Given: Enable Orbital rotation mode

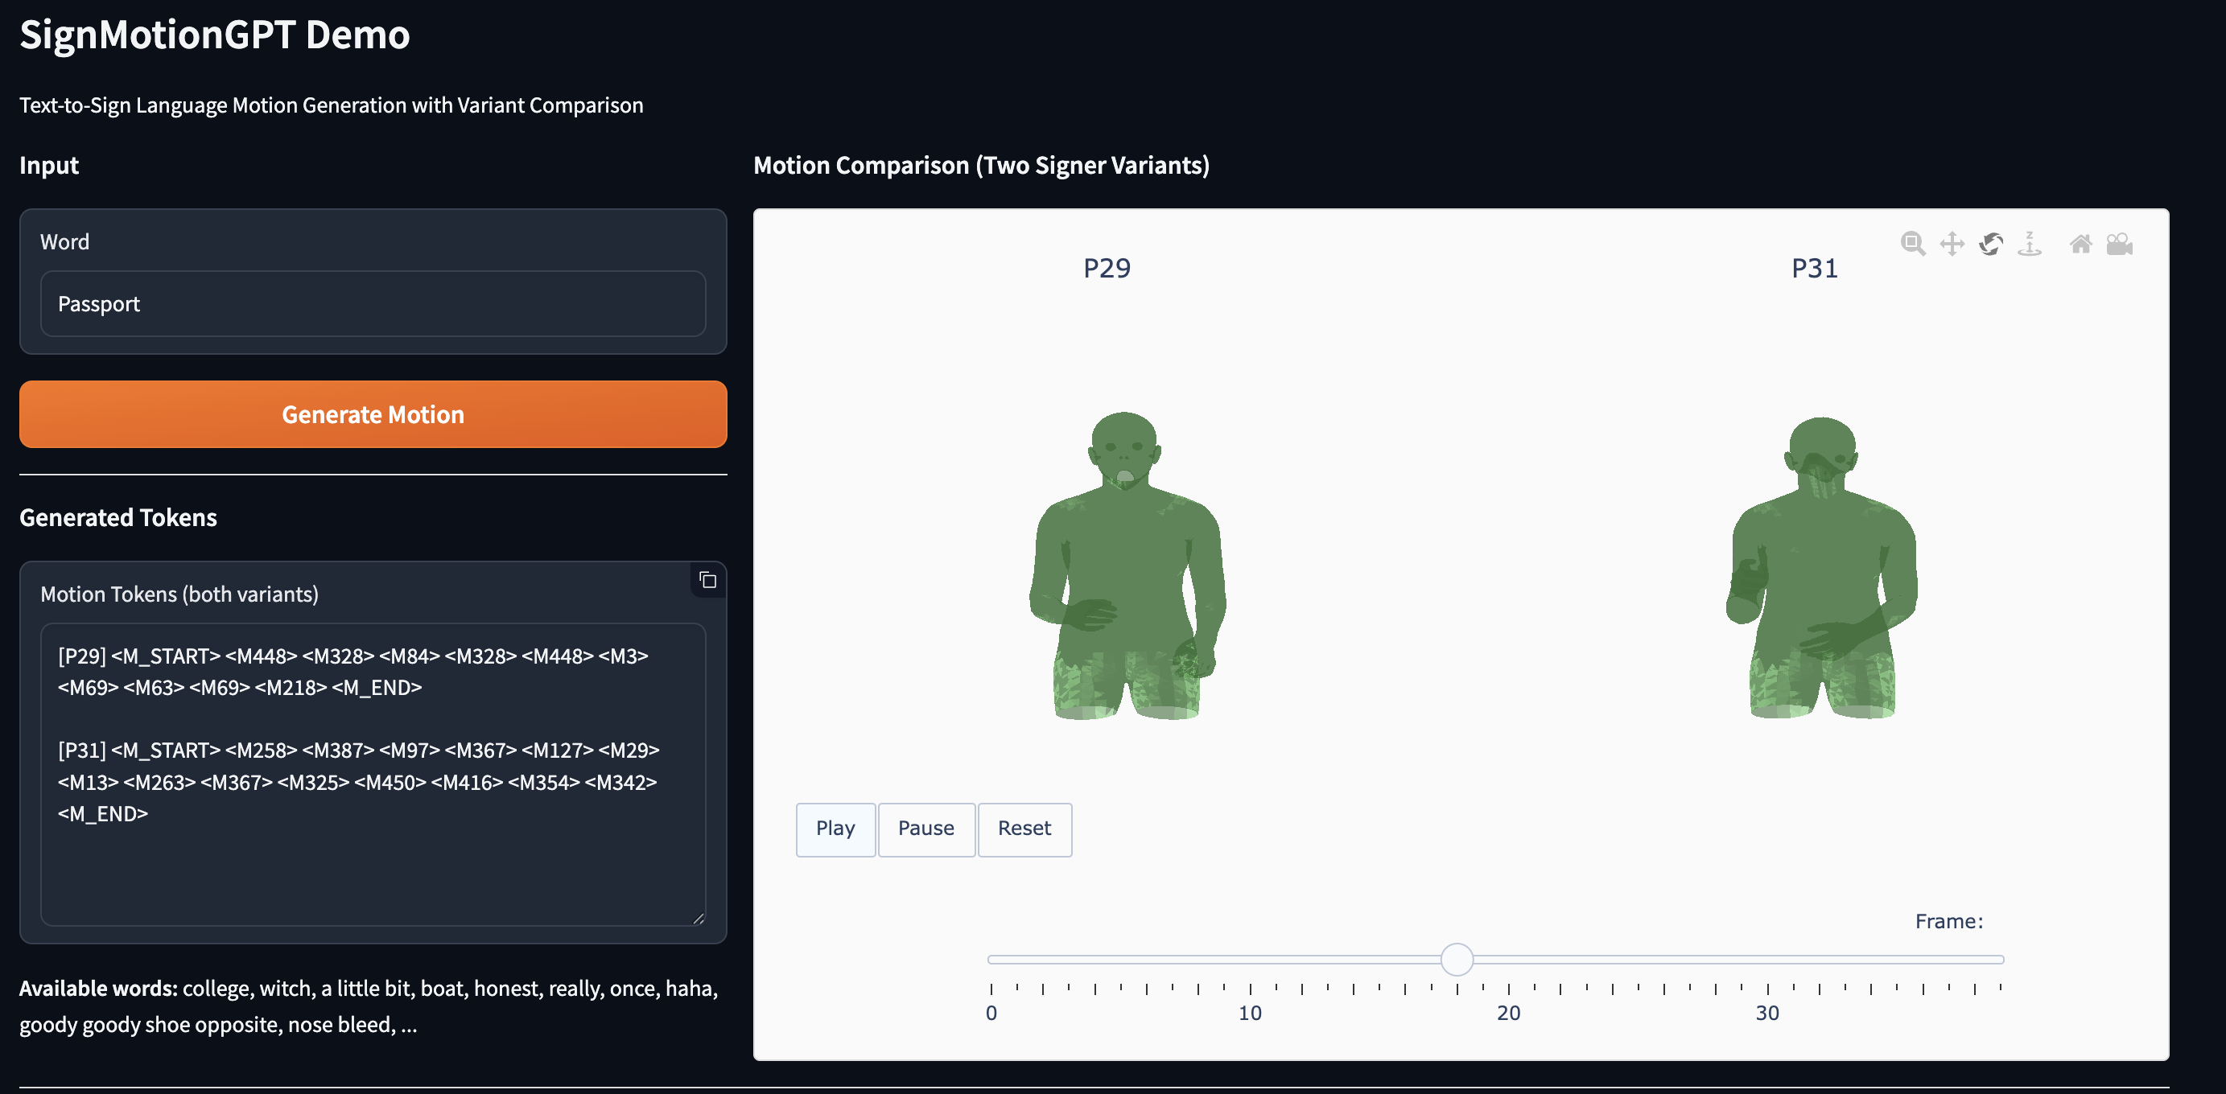Looking at the screenshot, I should pyautogui.click(x=1990, y=245).
